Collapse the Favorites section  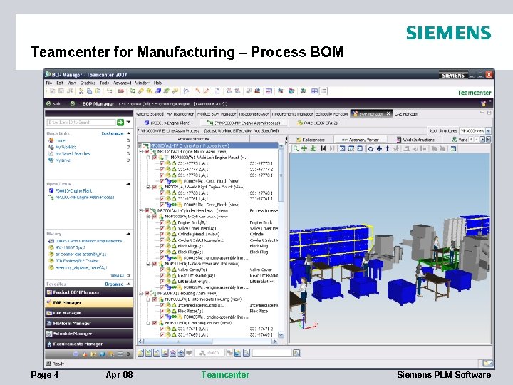point(128,284)
